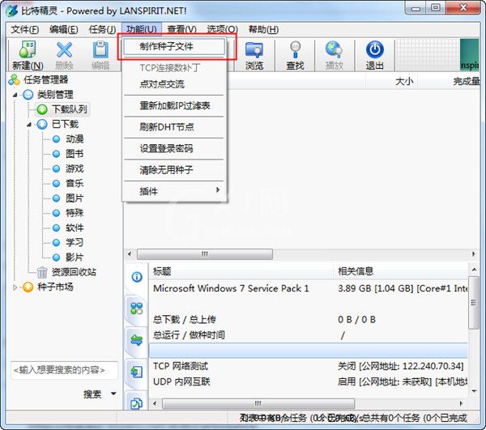
Task: Choose 设置登录密码 menu entry
Action: (x=174, y=148)
